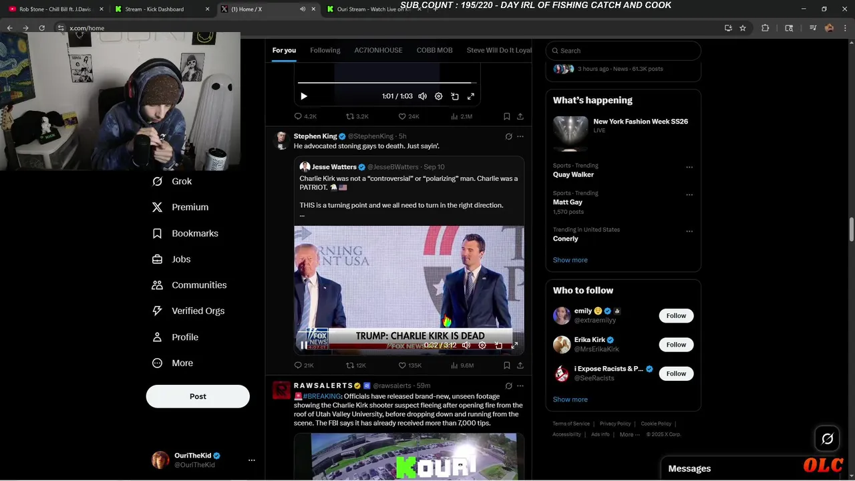Open Grok actions on Stephen King post
Screen dimensions: 855x481
tap(508, 136)
